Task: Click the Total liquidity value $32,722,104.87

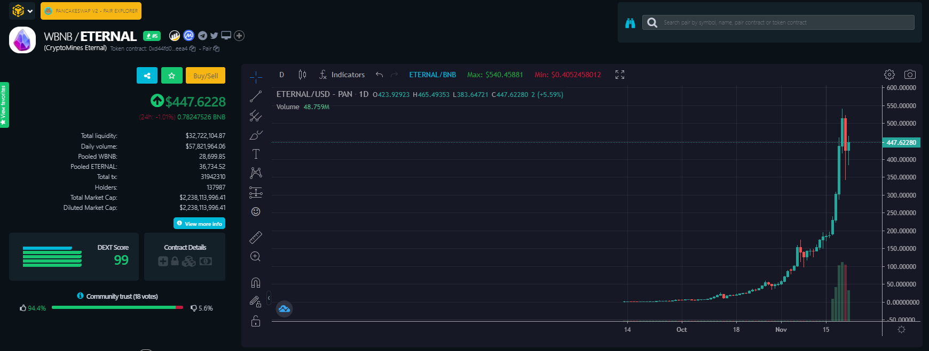Action: pos(206,136)
